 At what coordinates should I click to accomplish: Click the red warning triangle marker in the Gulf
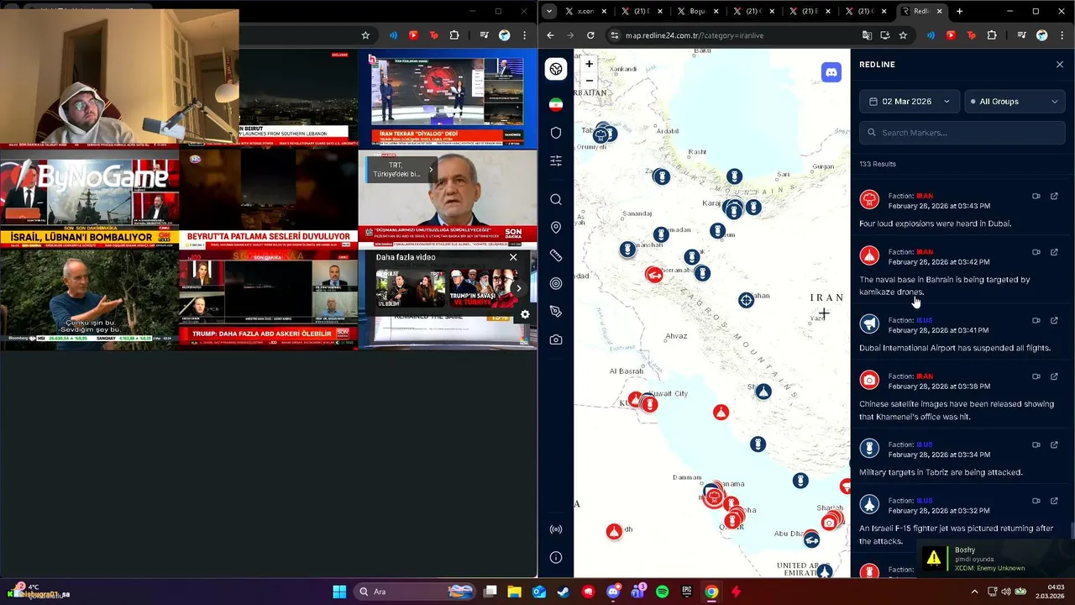(721, 413)
